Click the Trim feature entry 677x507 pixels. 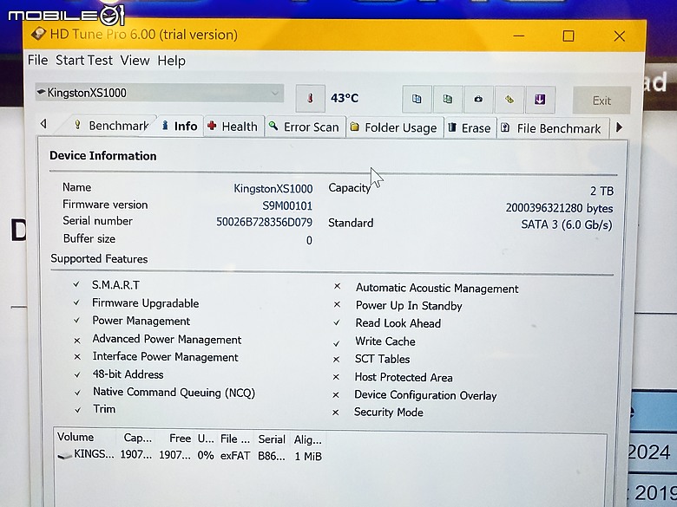[104, 409]
